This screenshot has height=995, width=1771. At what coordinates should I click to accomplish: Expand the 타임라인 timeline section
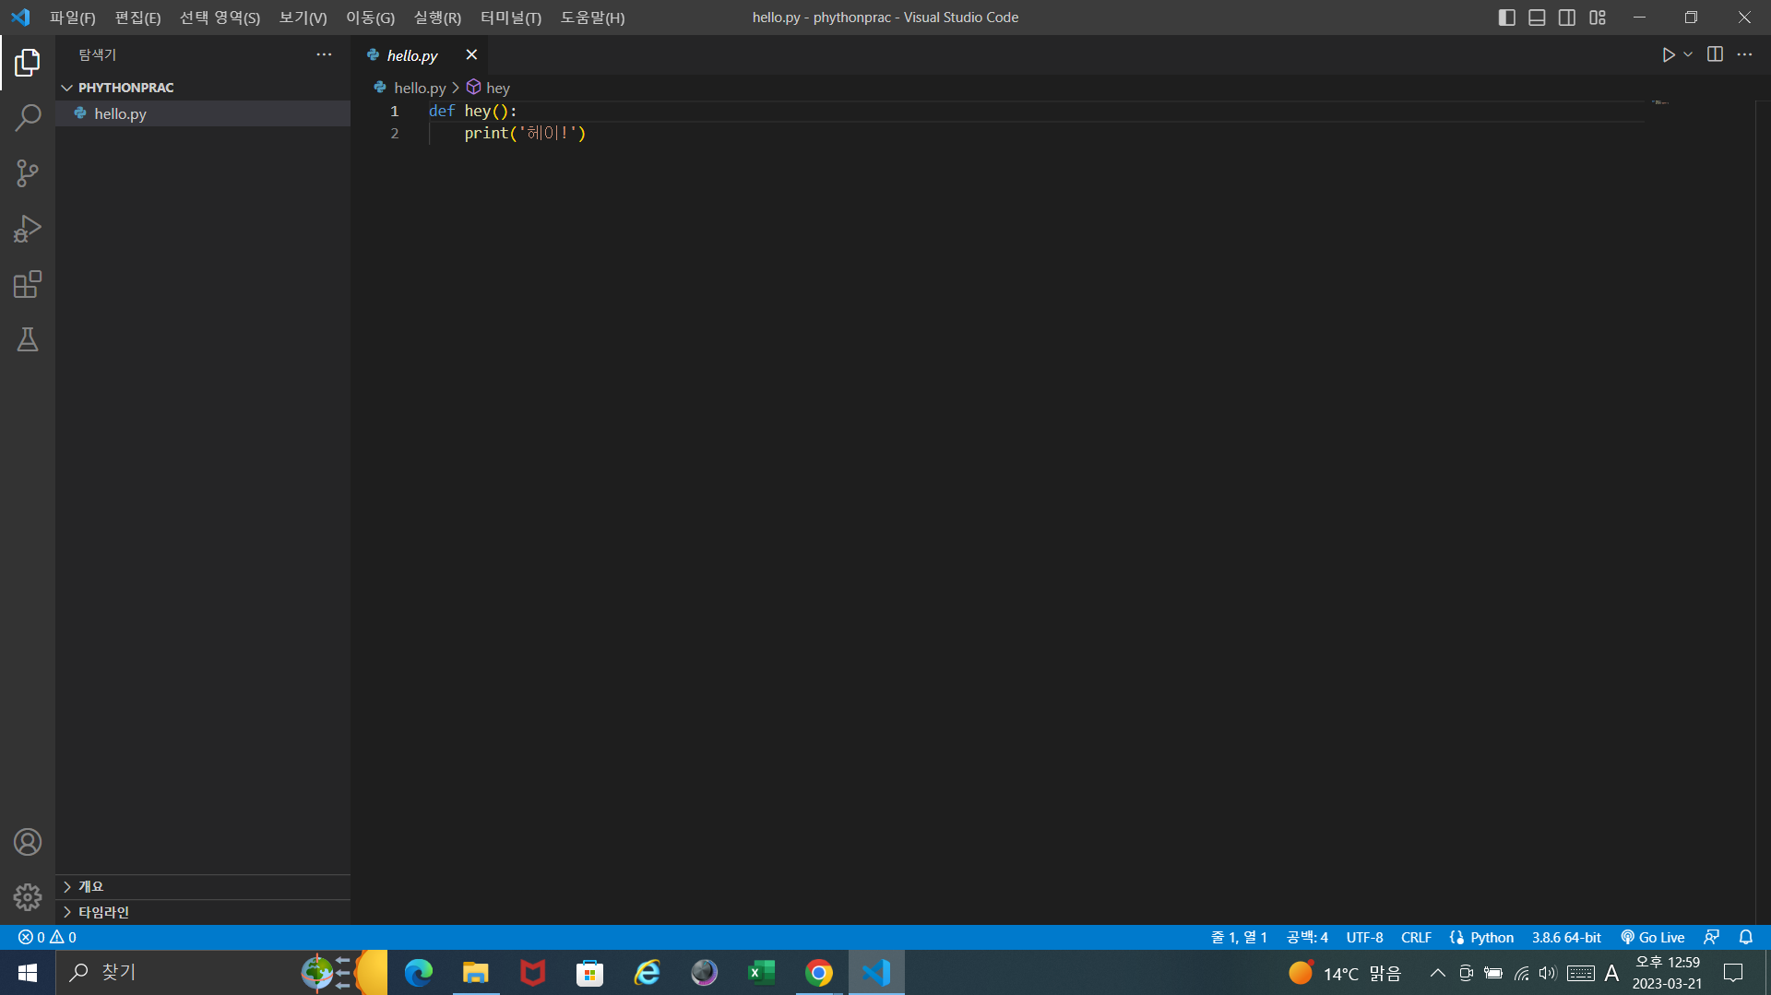coord(203,912)
